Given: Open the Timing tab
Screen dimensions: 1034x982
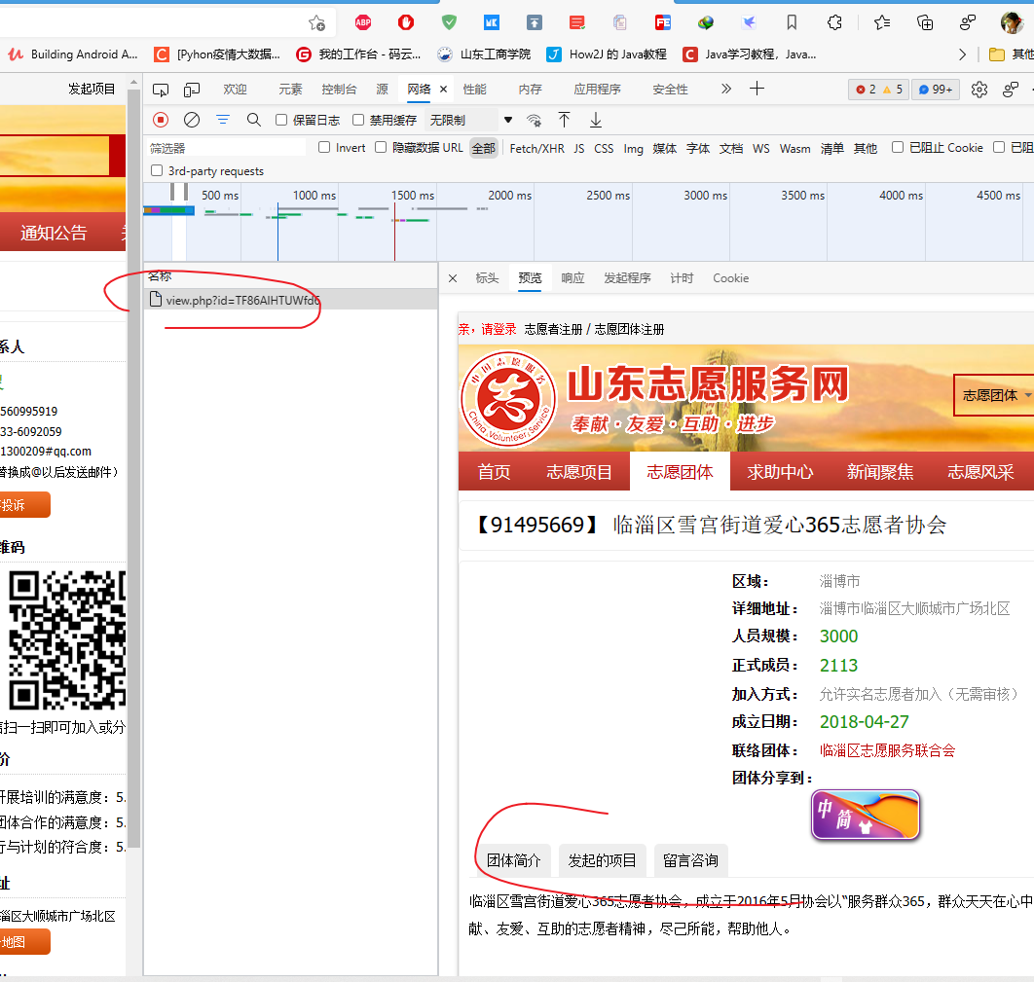Looking at the screenshot, I should 682,278.
